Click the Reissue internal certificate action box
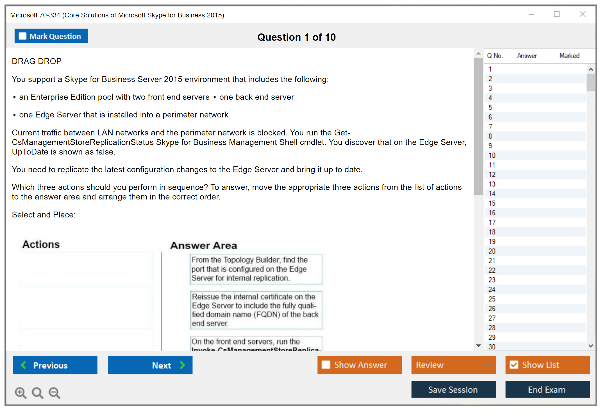 (256, 310)
